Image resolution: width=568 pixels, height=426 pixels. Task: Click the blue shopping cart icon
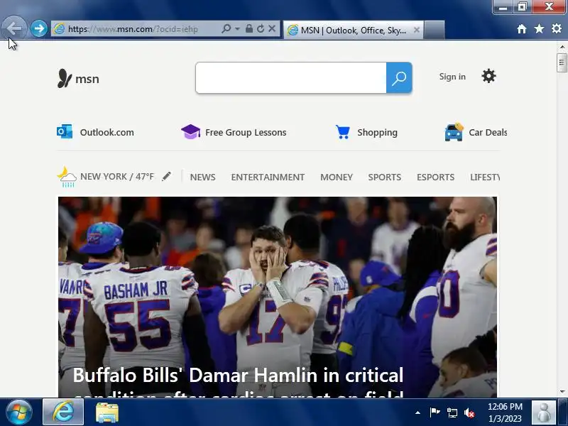342,132
